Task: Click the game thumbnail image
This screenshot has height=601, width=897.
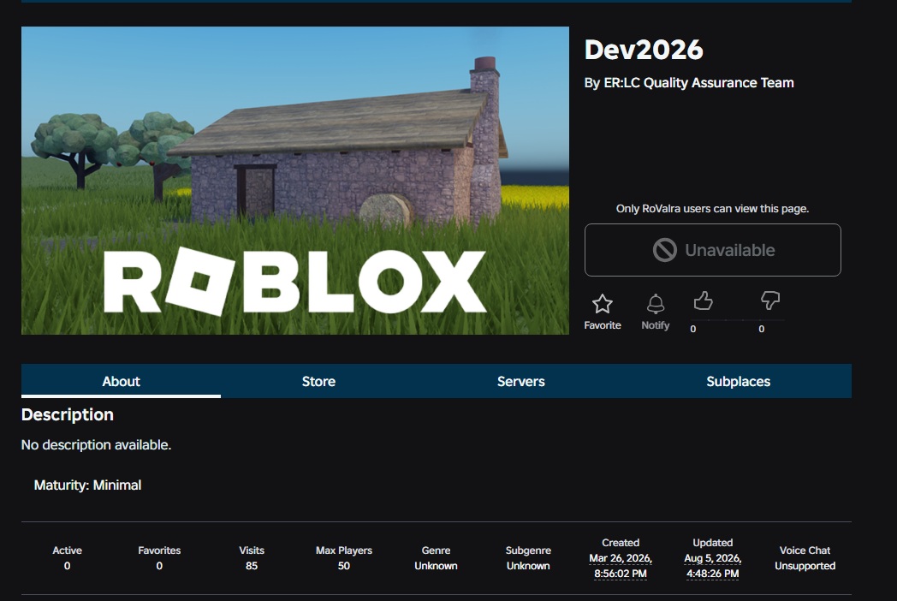Action: [295, 181]
